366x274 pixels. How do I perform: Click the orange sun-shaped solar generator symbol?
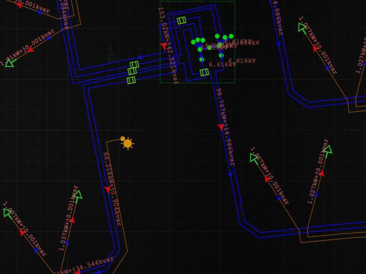click(127, 144)
